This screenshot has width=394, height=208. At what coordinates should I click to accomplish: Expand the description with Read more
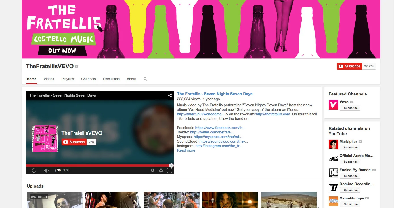tap(186, 150)
